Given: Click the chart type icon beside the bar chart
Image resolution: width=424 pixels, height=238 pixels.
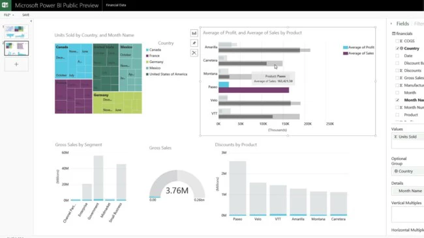Looking at the screenshot, I should 194,33.
